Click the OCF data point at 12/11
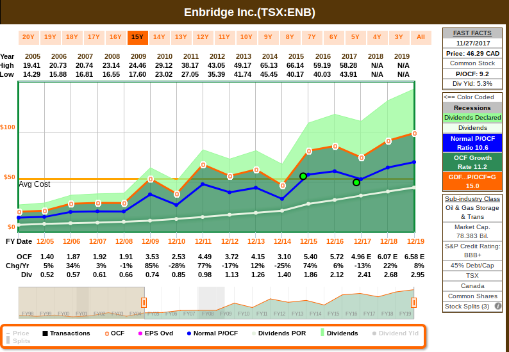 pyautogui.click(x=203, y=165)
